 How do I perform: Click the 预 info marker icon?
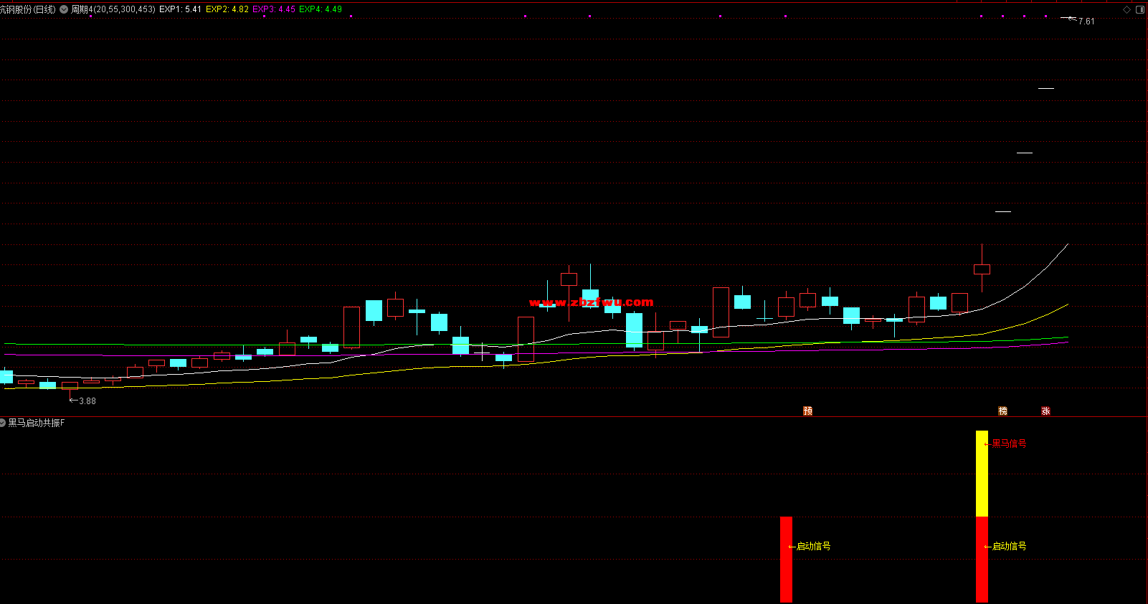coord(808,411)
